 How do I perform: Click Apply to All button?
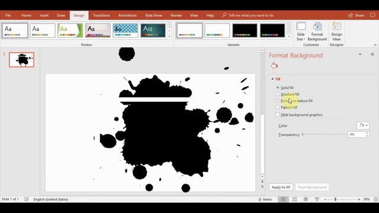[x=281, y=187]
